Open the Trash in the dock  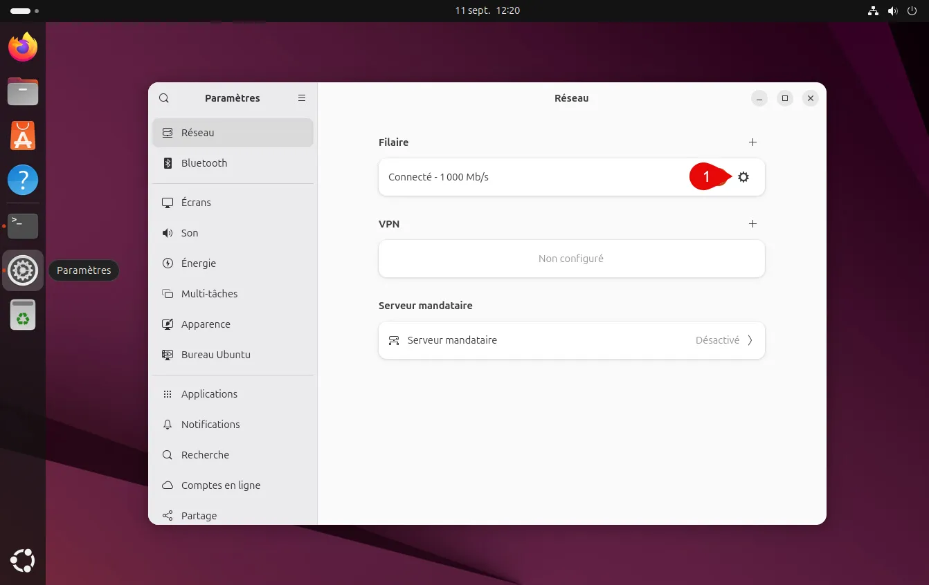tap(23, 315)
